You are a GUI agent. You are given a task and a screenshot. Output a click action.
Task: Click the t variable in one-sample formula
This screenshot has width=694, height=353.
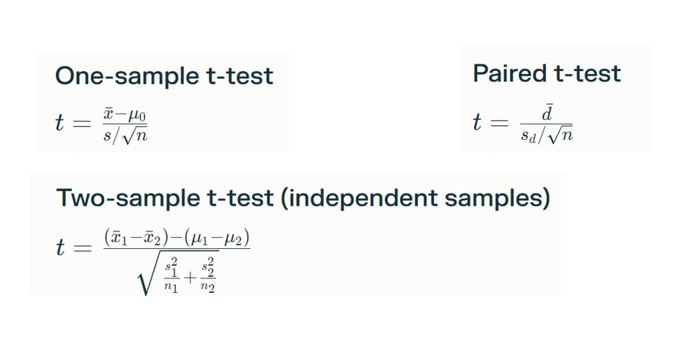(60, 122)
